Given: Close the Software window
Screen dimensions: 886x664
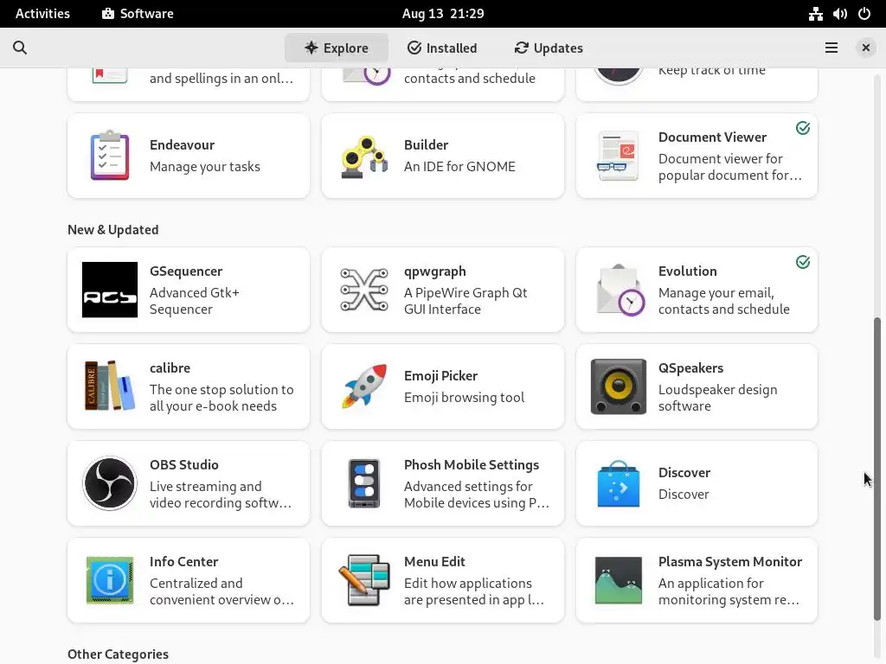Looking at the screenshot, I should pos(865,48).
